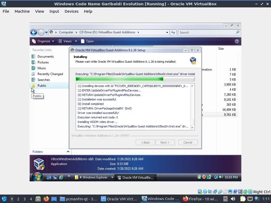Click the log scrollbar up arrow

[x=192, y=86]
